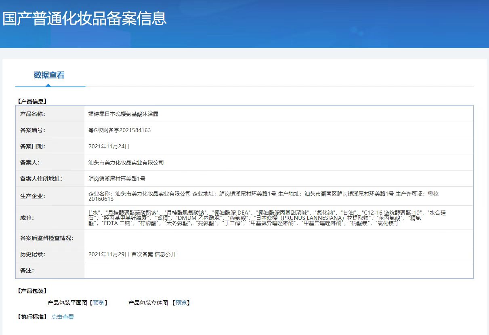Click the filing date 2021年11月24日
The image size is (489, 335).
109,146
